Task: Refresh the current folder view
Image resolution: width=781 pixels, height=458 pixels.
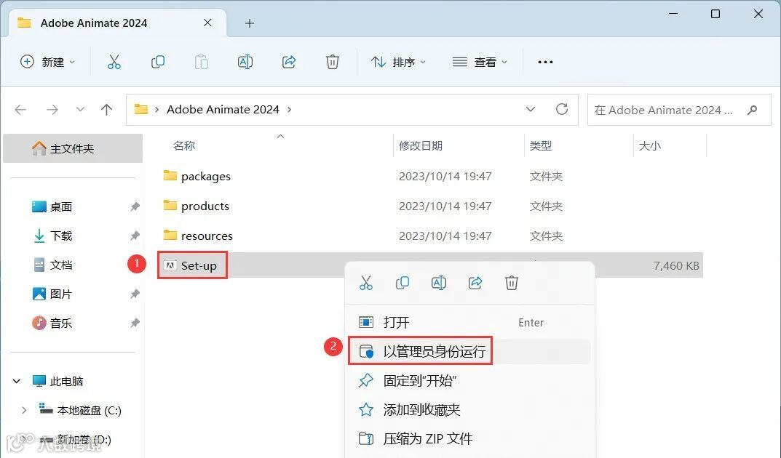Action: coord(562,109)
